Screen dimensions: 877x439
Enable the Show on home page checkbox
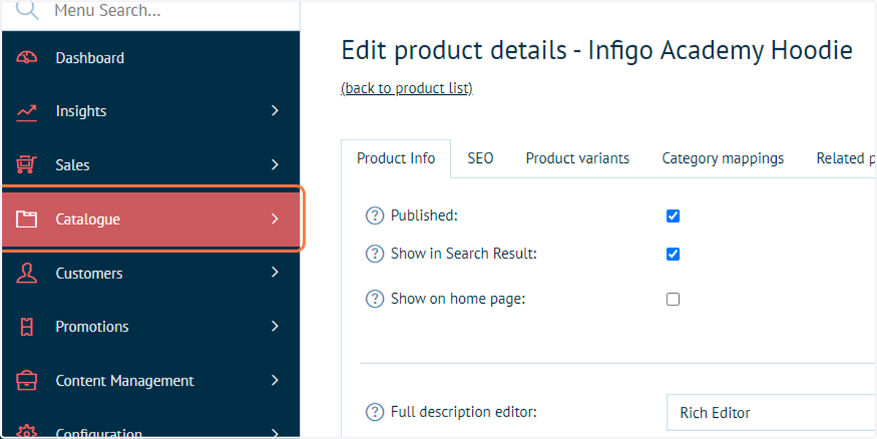click(673, 299)
